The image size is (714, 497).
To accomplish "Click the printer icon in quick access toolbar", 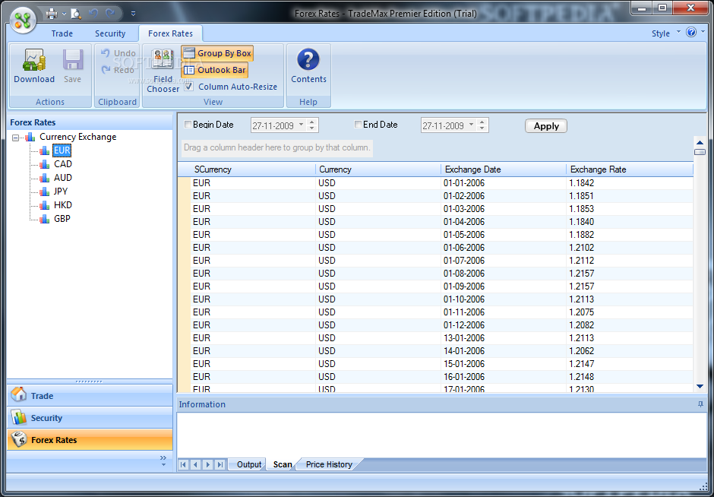I will [x=52, y=14].
